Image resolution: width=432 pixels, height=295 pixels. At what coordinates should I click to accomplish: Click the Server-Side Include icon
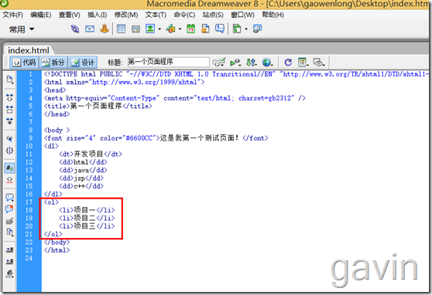click(x=205, y=29)
